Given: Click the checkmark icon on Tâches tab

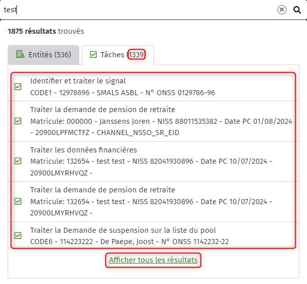Looking at the screenshot, I should coord(93,54).
